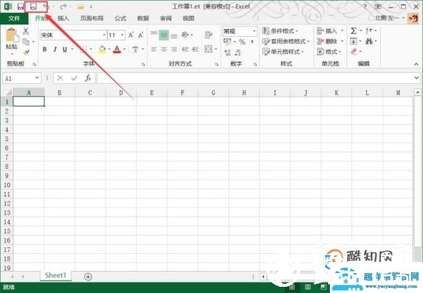Viewport: 423px width, 293px height.
Task: Click the AutoSum sigma icon
Action: click(354, 31)
